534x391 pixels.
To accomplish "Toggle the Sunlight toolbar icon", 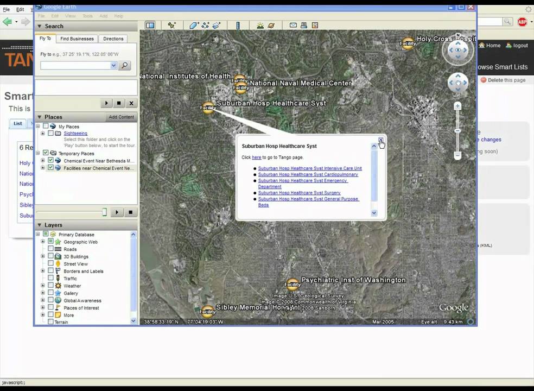I will [260, 25].
